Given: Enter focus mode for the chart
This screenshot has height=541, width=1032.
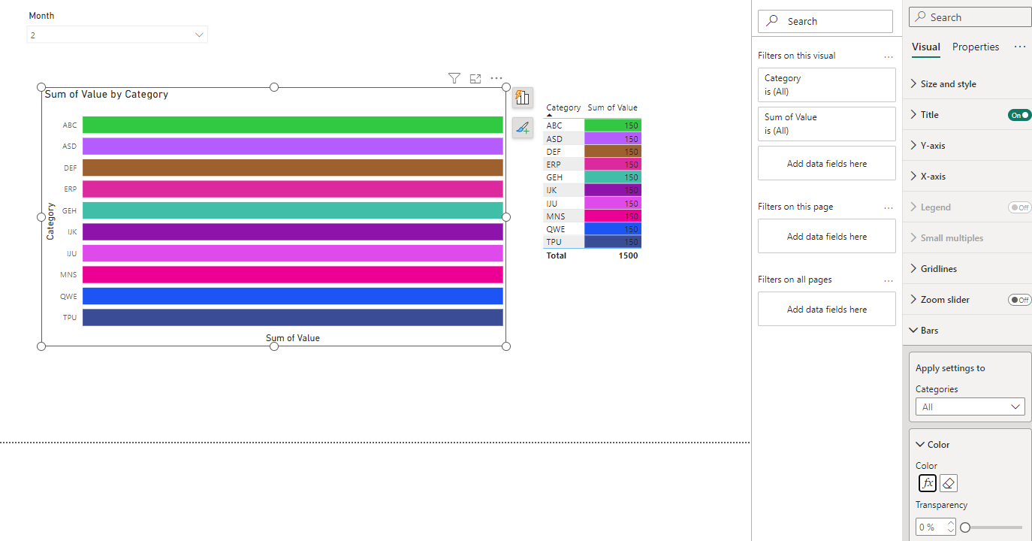Looking at the screenshot, I should (475, 78).
